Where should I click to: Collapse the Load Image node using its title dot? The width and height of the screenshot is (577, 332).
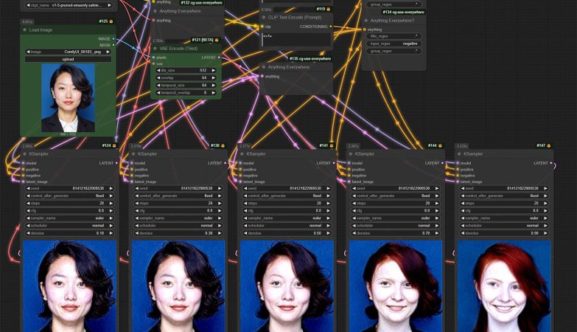tap(25, 30)
